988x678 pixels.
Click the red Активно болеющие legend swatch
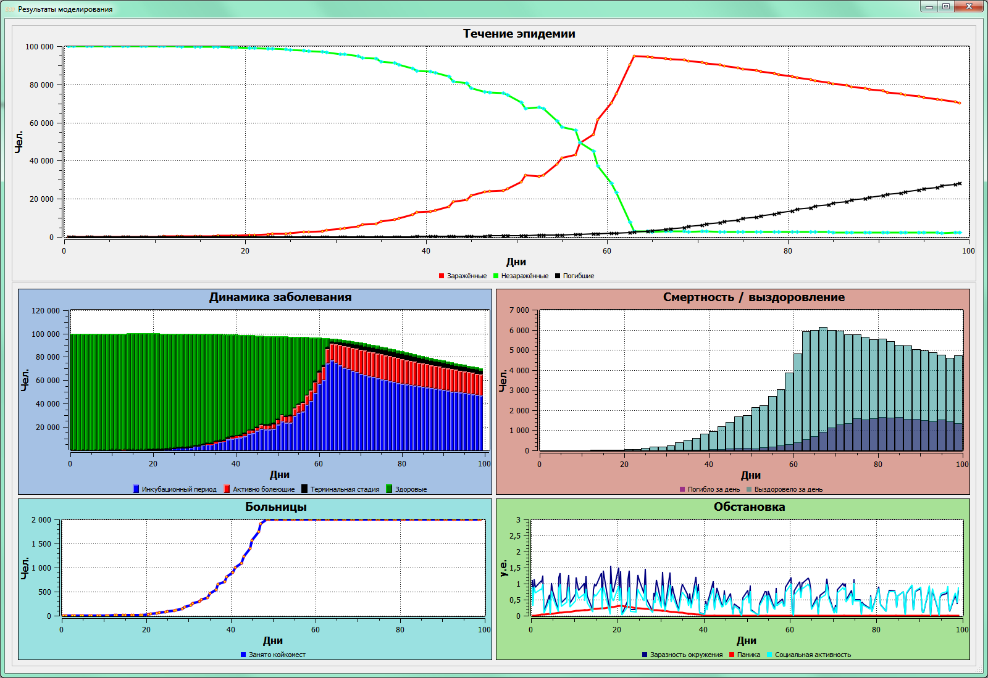[227, 489]
